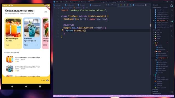
Task: Tap add button on Весеннее пробуждение card
Action: (37, 45)
